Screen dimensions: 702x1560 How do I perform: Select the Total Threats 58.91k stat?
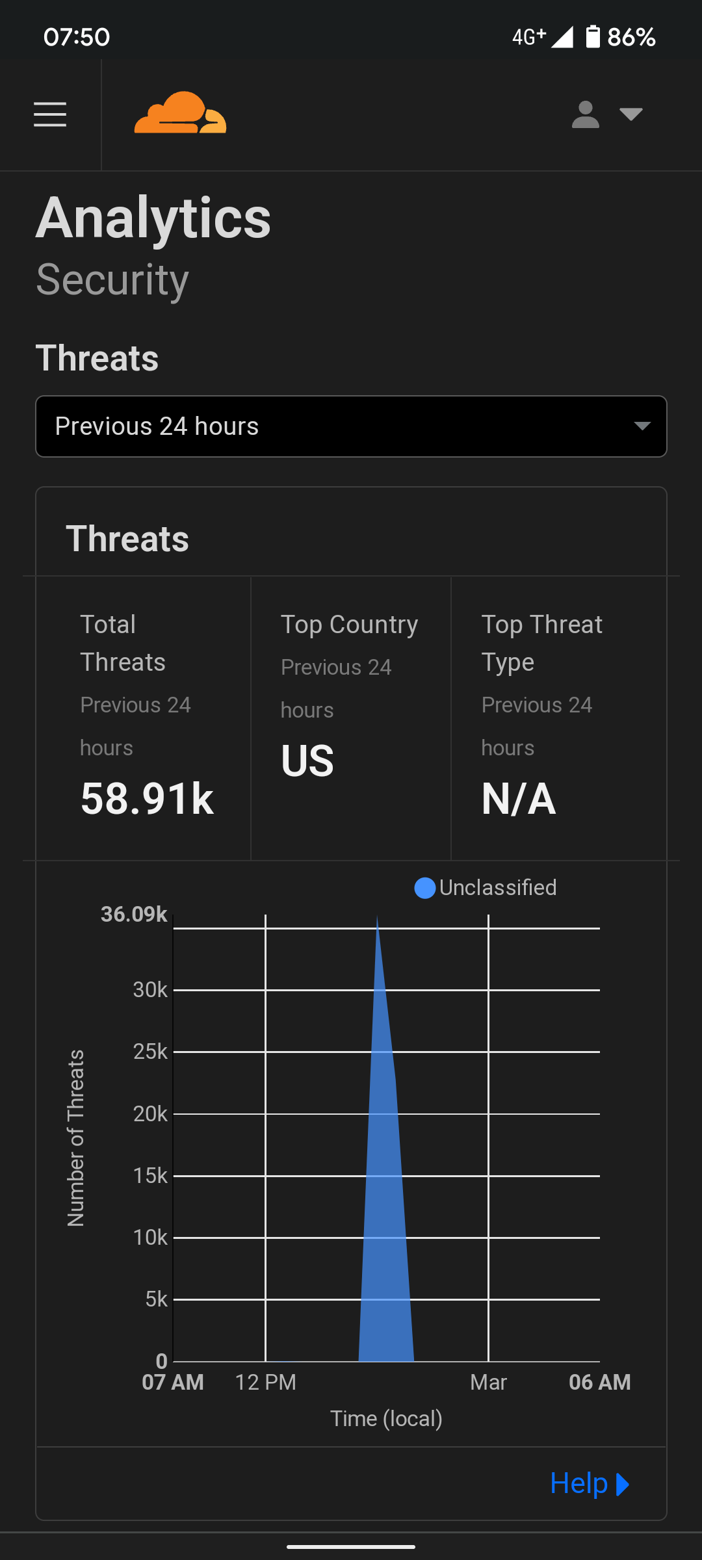tap(147, 798)
